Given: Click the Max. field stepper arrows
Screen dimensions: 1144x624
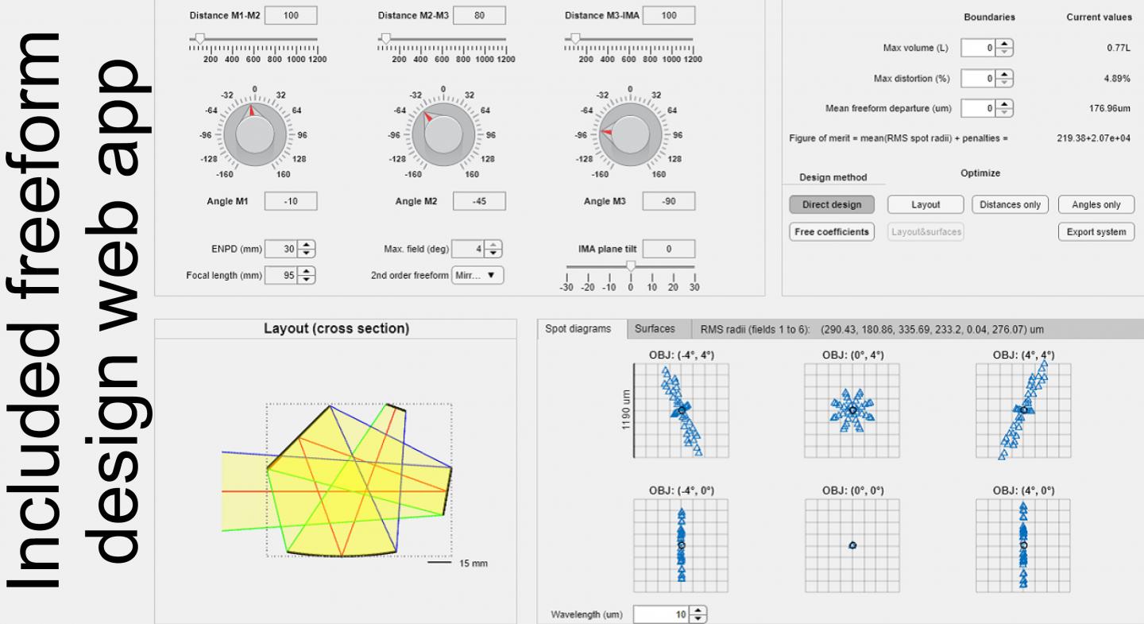Looking at the screenshot, I should 494,249.
